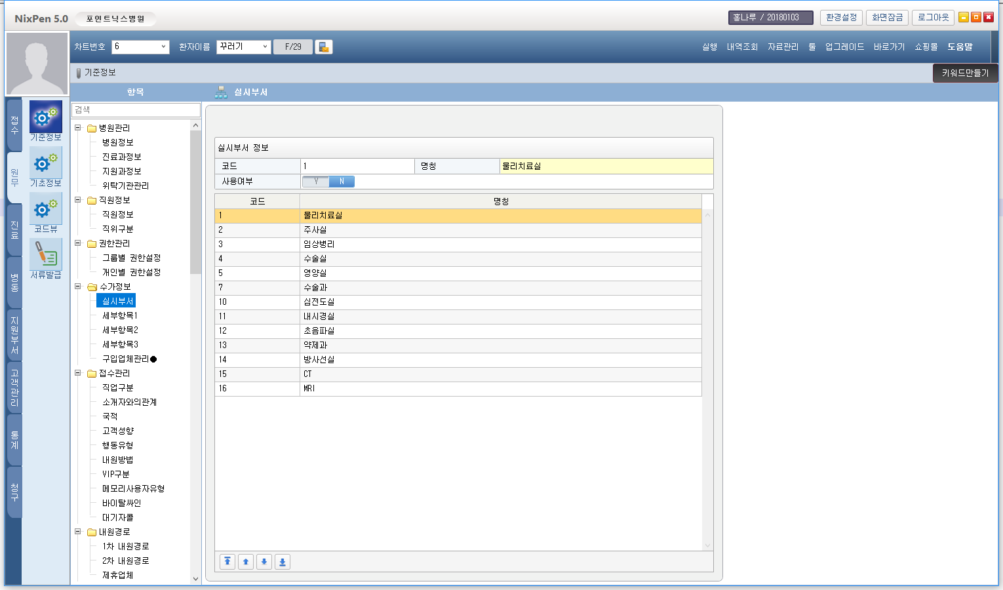Click the 코드뷰 icon
This screenshot has width=1003, height=590.
[45, 209]
